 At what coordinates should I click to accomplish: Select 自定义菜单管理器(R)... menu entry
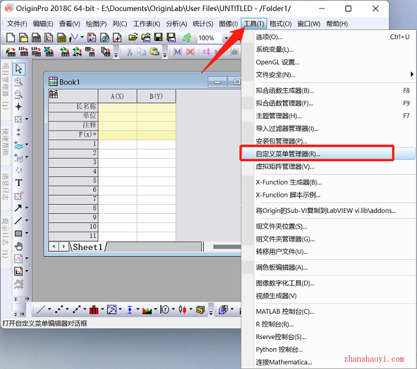pos(329,154)
